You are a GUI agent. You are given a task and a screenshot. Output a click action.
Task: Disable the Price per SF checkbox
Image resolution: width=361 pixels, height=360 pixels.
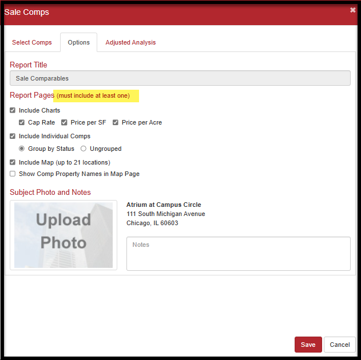pyautogui.click(x=64, y=122)
